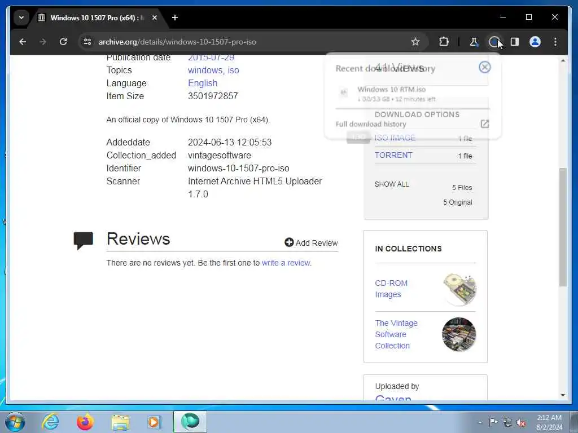The width and height of the screenshot is (578, 433).
Task: Click the scrollbar down arrow
Action: click(563, 395)
